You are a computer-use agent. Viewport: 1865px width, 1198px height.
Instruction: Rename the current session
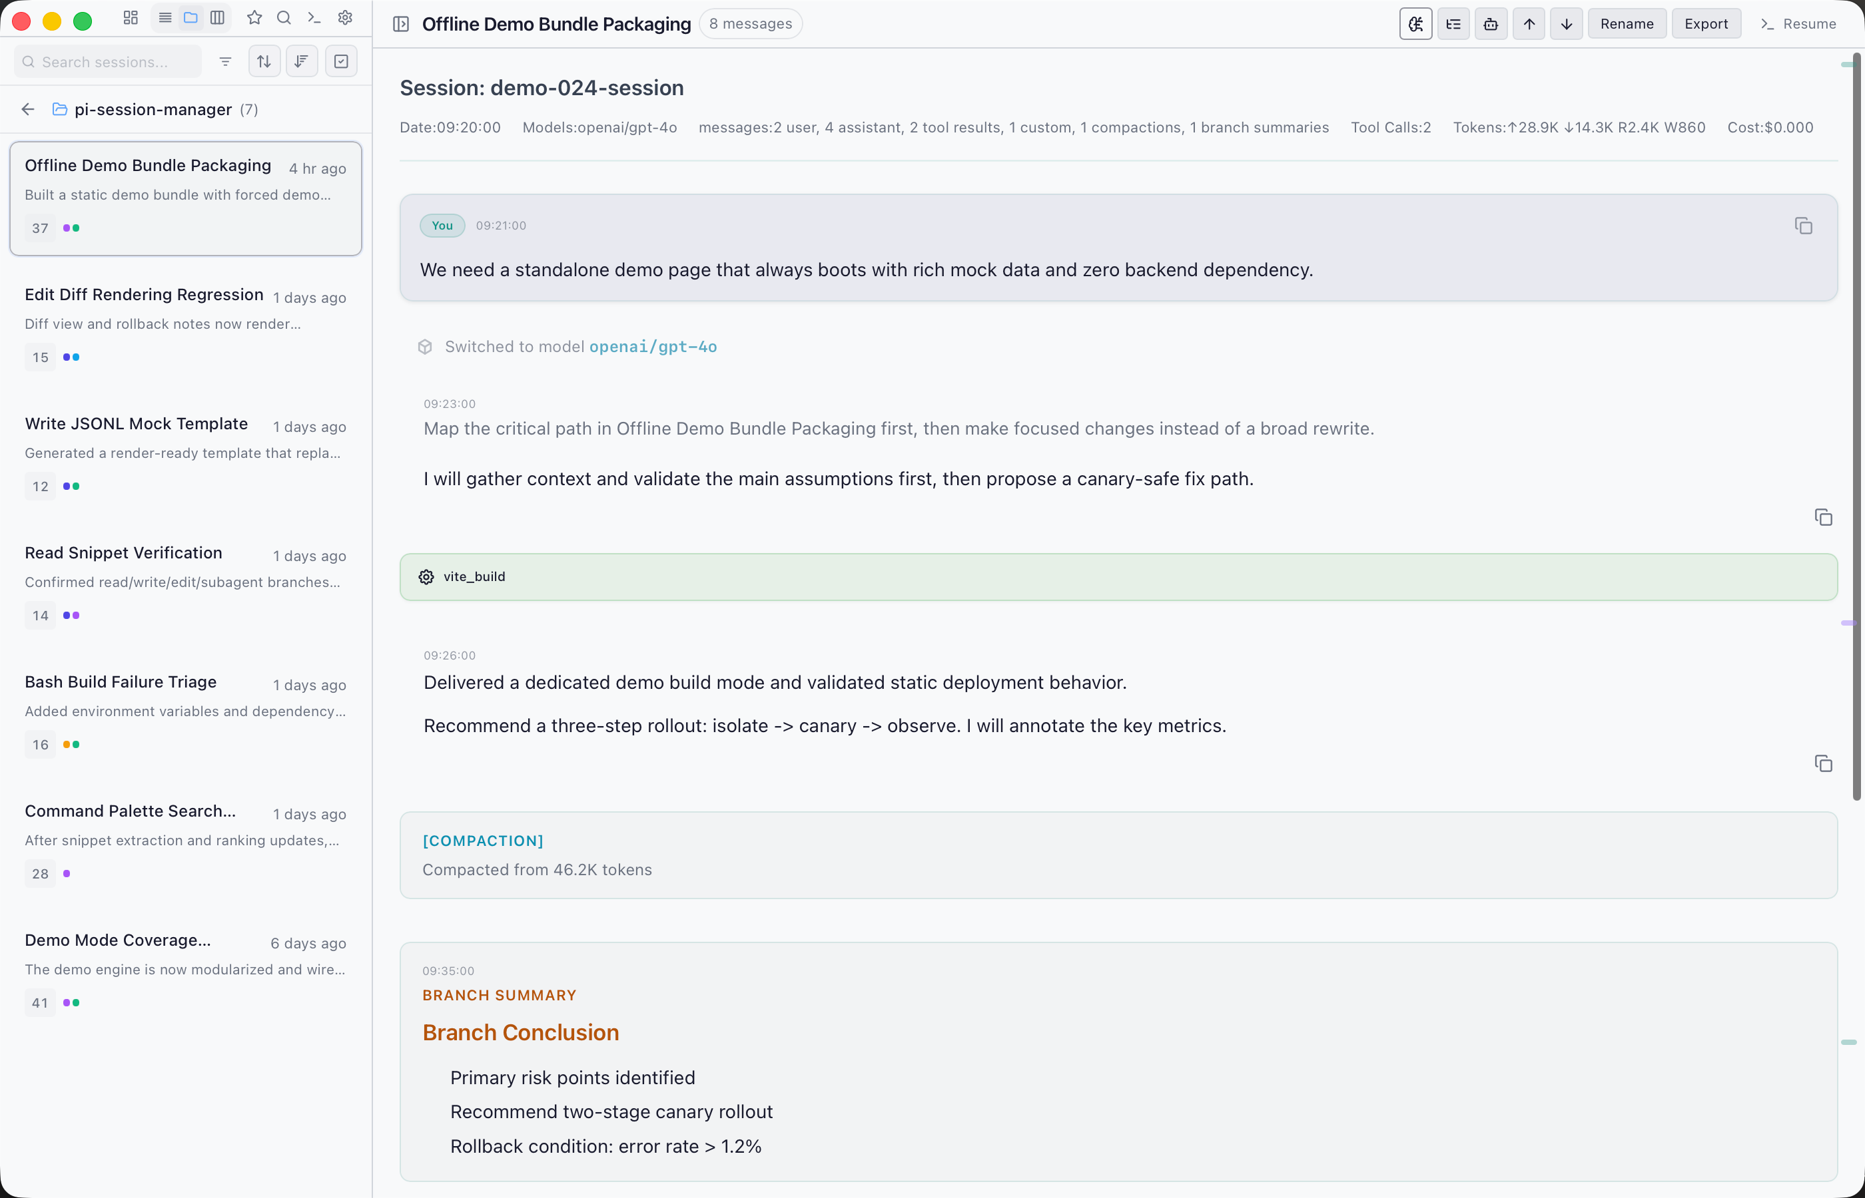(x=1626, y=23)
